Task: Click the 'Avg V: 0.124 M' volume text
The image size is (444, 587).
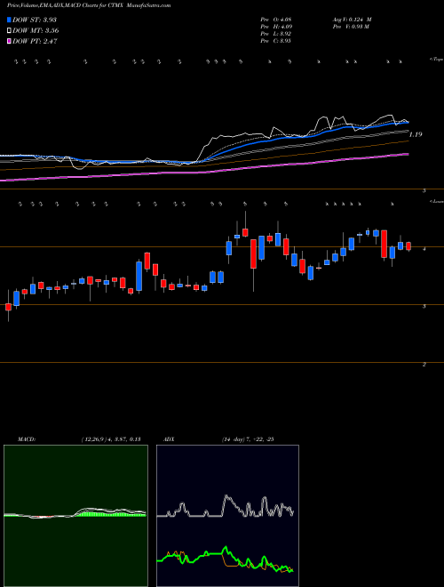Action: 352,20
